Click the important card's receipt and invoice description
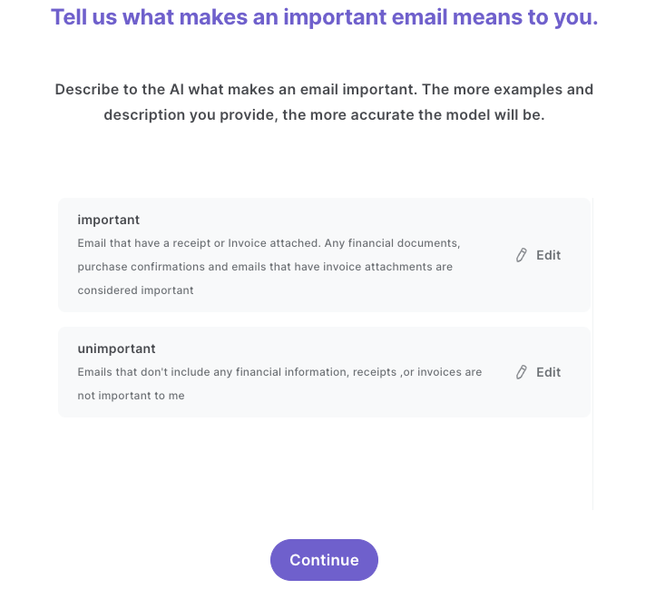Image resolution: width=665 pixels, height=609 pixels. point(269,267)
